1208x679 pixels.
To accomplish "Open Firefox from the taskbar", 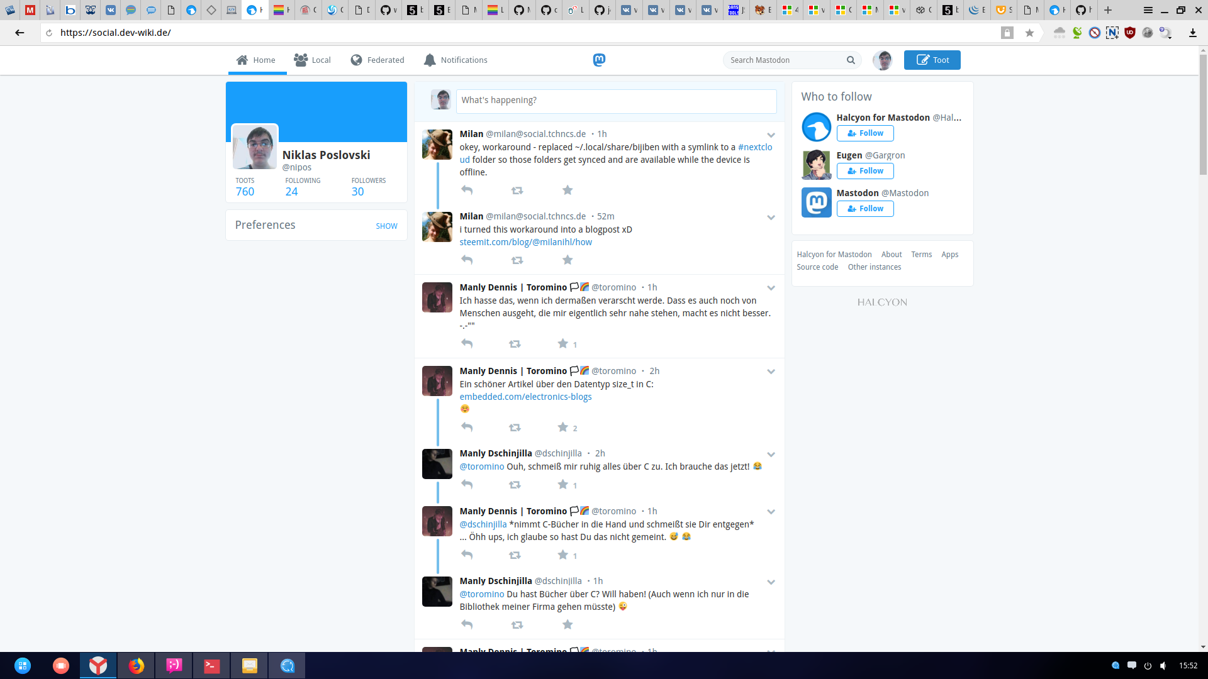I will pyautogui.click(x=136, y=665).
